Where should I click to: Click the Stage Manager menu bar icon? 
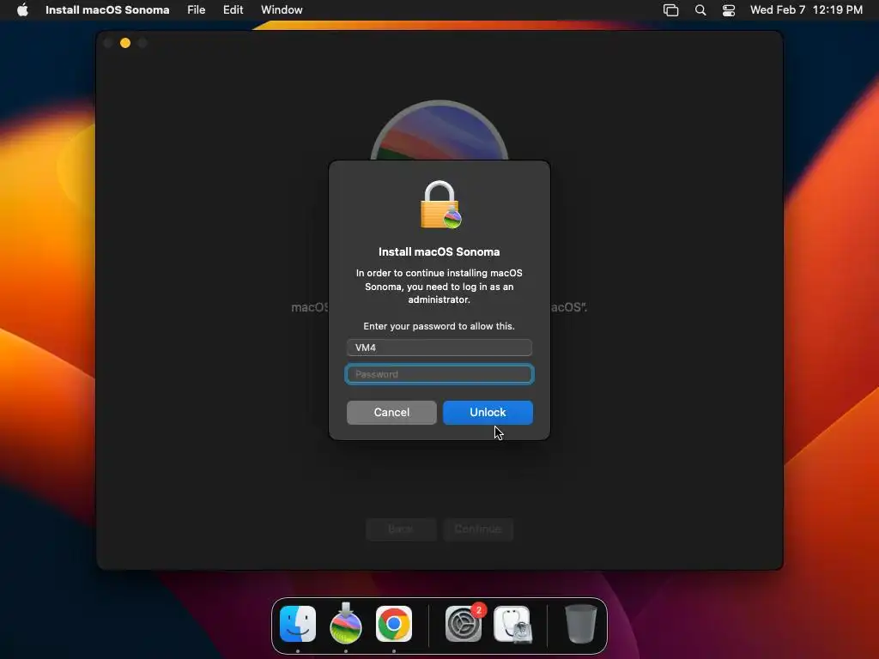click(670, 9)
